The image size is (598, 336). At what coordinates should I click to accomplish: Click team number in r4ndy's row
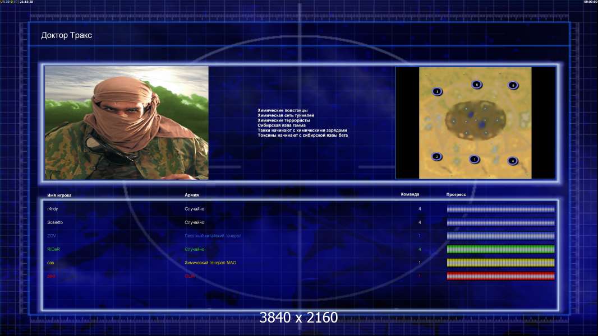click(x=420, y=209)
